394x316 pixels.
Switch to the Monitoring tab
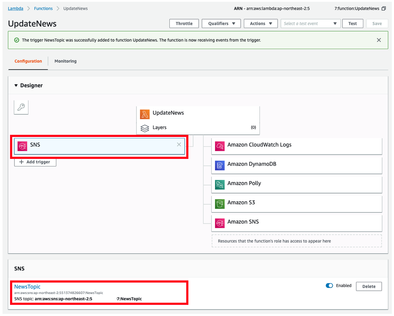66,61
